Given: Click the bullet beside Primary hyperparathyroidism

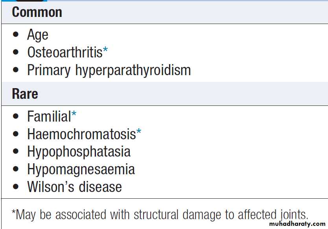Looking at the screenshot, I should (x=16, y=70).
